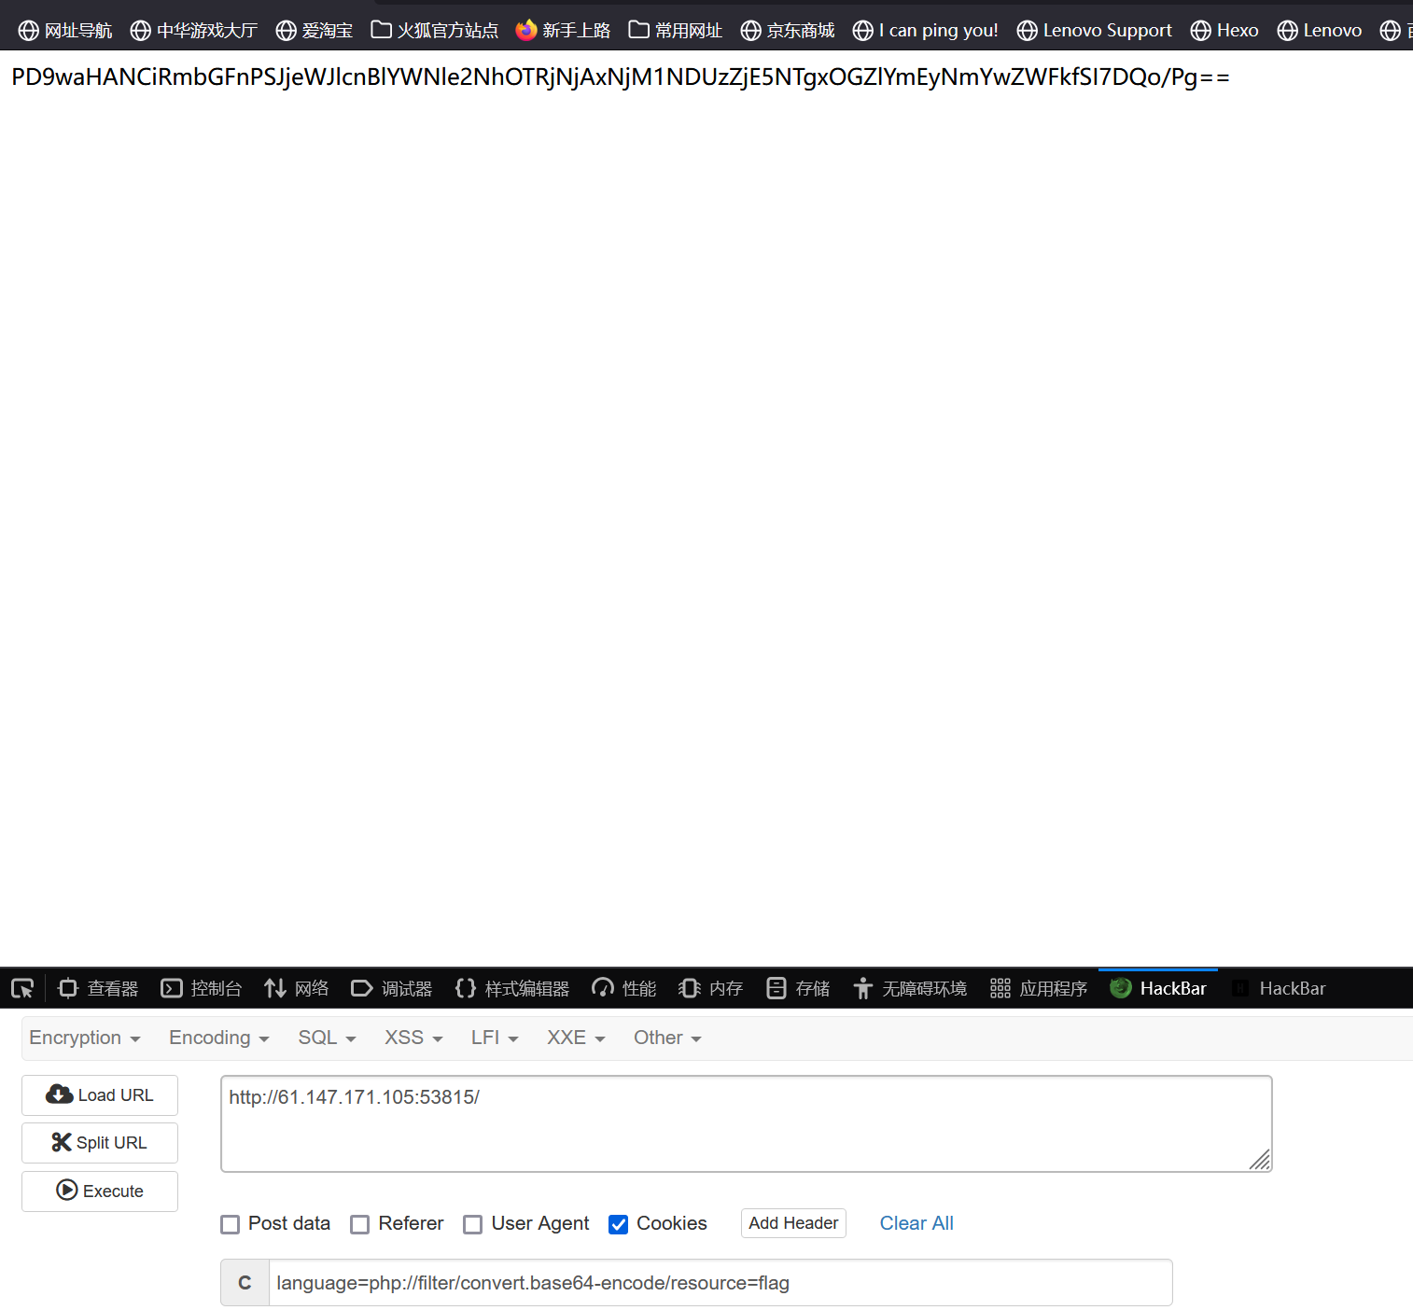
Task: Open the 京东商城 bookmark
Action: (x=788, y=31)
